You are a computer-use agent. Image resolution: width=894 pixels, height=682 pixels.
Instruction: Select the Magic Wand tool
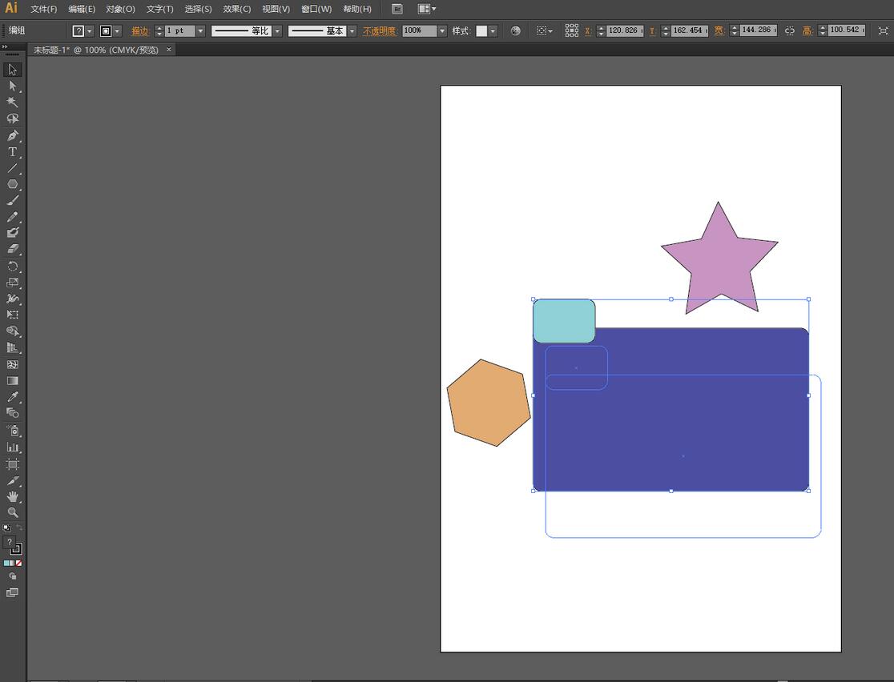coord(13,102)
